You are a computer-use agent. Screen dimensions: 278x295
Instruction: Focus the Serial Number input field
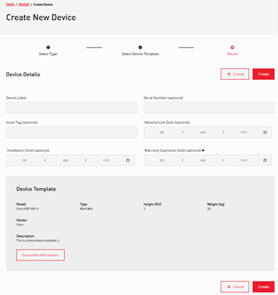click(x=209, y=108)
